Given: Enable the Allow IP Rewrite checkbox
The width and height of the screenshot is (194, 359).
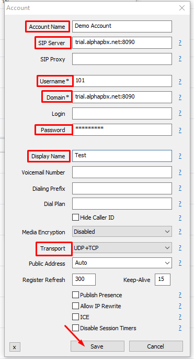Looking at the screenshot, I should (75, 306).
